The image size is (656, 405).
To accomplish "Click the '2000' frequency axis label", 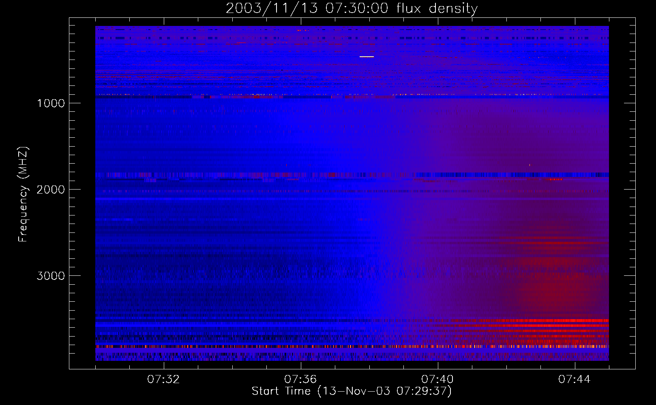I will [x=51, y=190].
